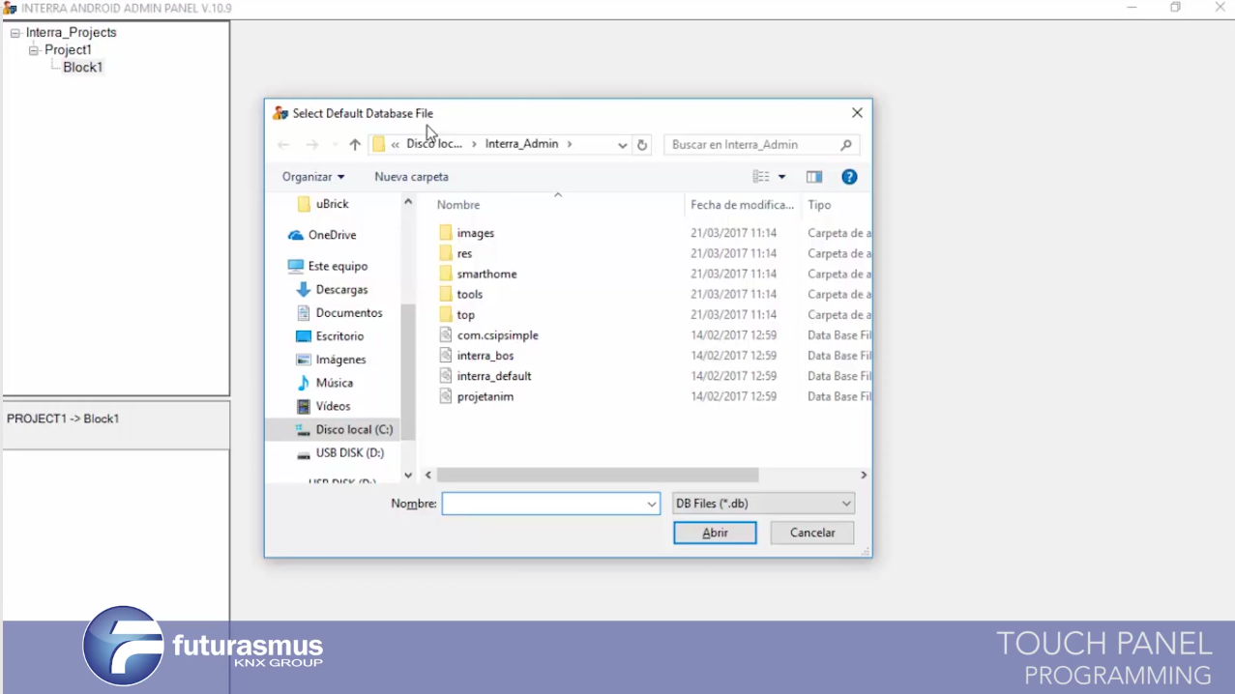Click the horizontal scrollbar of file list

[598, 476]
